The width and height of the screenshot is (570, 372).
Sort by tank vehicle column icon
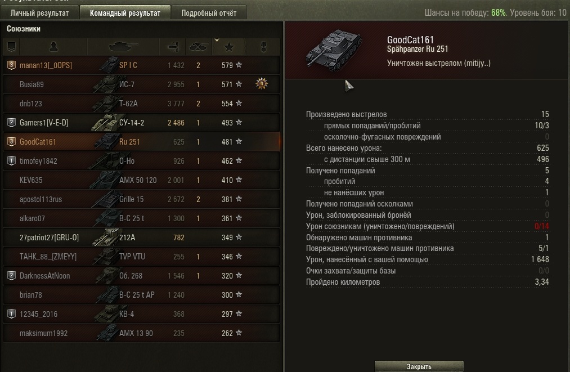pos(123,47)
